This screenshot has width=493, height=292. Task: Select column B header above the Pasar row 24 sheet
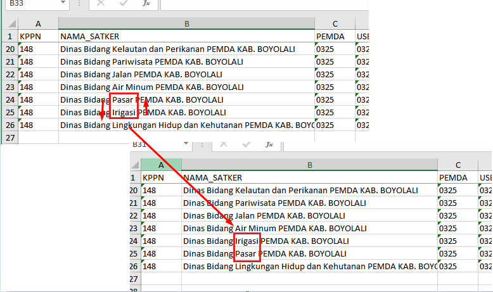pos(186,23)
